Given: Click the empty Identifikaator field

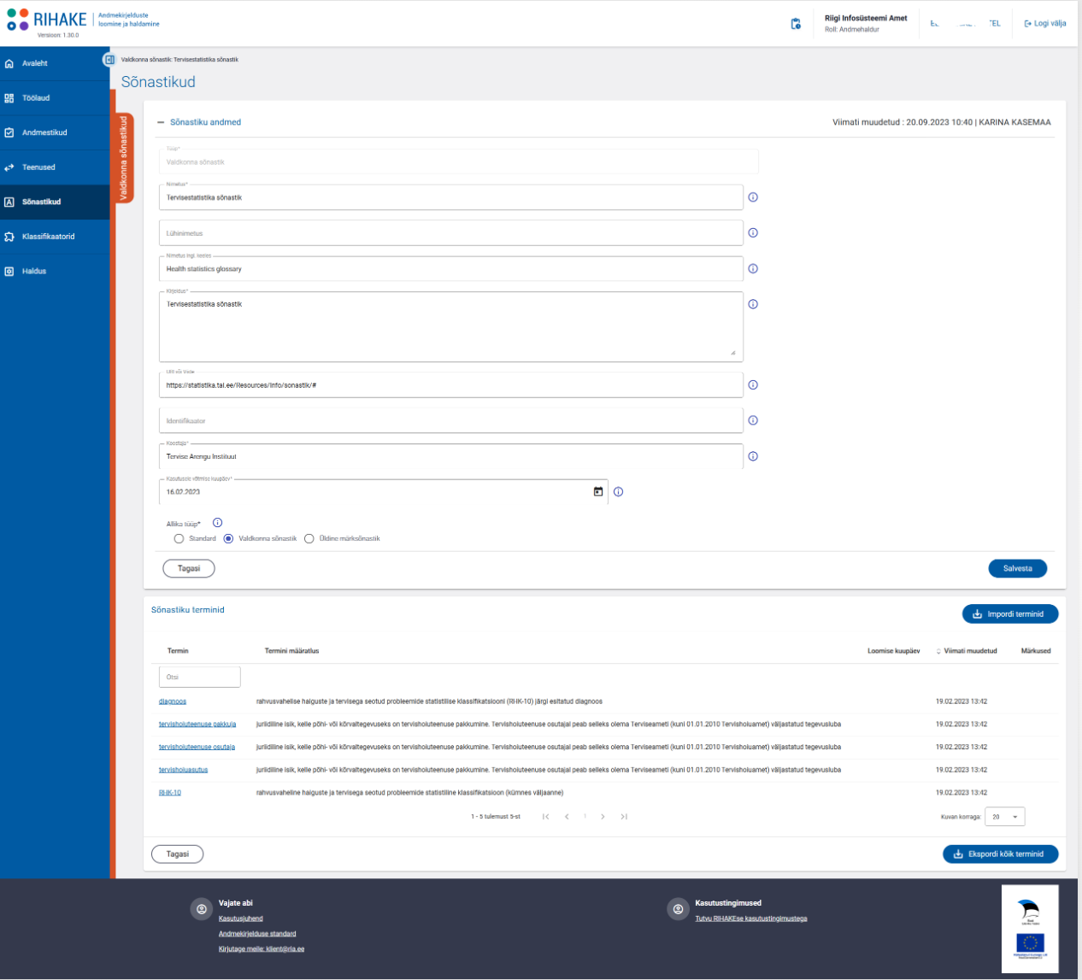Looking at the screenshot, I should [451, 420].
